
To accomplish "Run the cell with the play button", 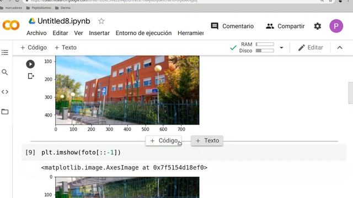I will pos(30,64).
